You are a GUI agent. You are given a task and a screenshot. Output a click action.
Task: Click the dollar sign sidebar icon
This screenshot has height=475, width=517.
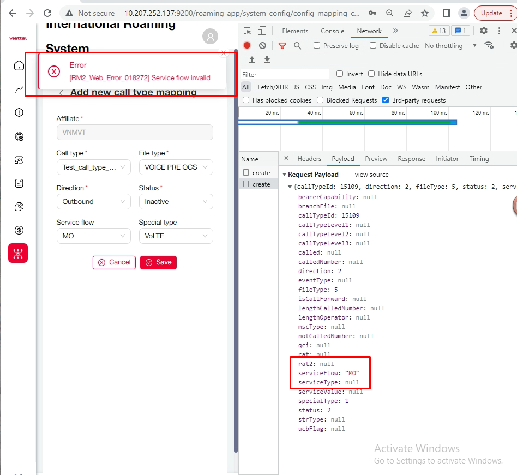19,230
